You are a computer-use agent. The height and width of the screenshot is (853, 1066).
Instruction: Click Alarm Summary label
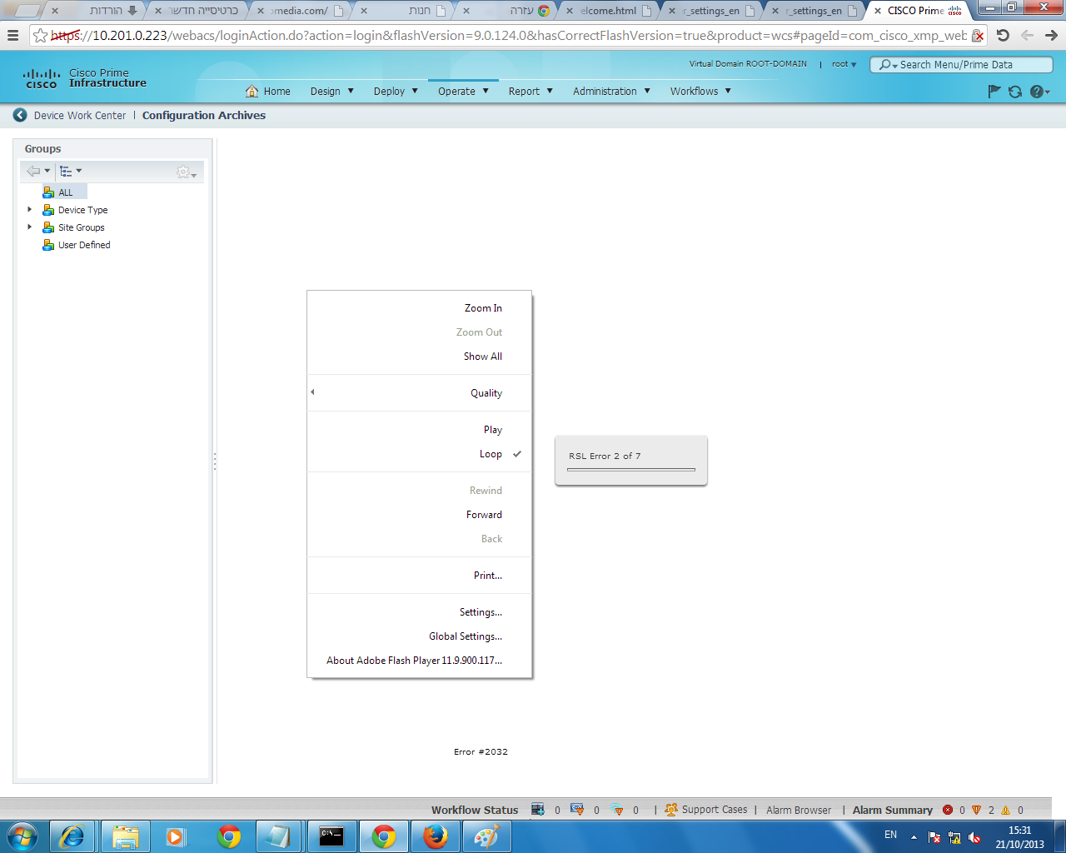[x=893, y=810]
